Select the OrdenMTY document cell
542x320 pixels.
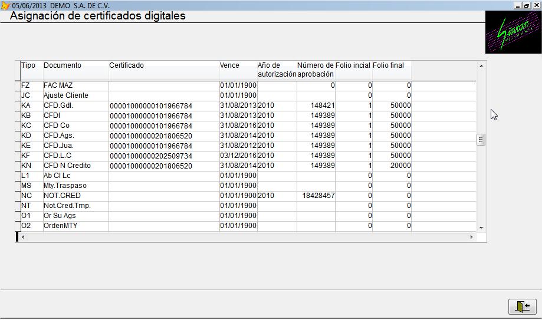click(75, 226)
